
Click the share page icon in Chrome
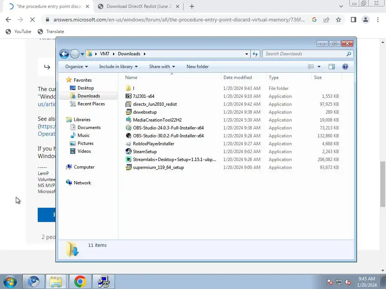pos(326,20)
